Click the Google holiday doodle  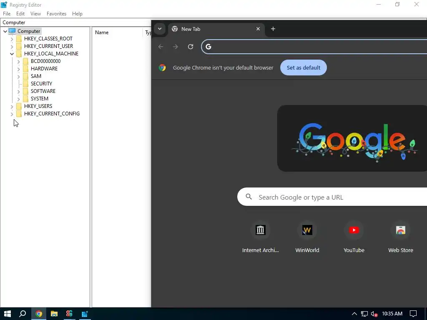click(x=352, y=138)
